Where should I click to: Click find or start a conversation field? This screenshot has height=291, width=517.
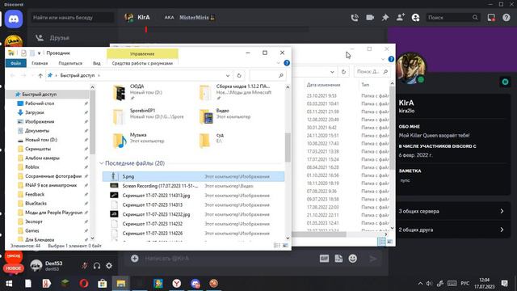[72, 18]
